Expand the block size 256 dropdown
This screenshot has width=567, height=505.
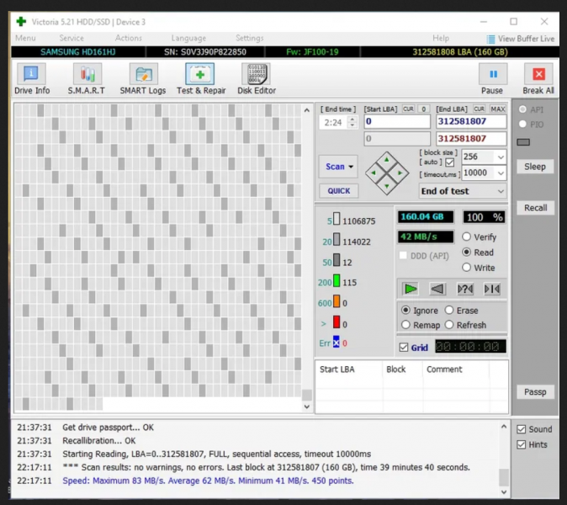501,157
